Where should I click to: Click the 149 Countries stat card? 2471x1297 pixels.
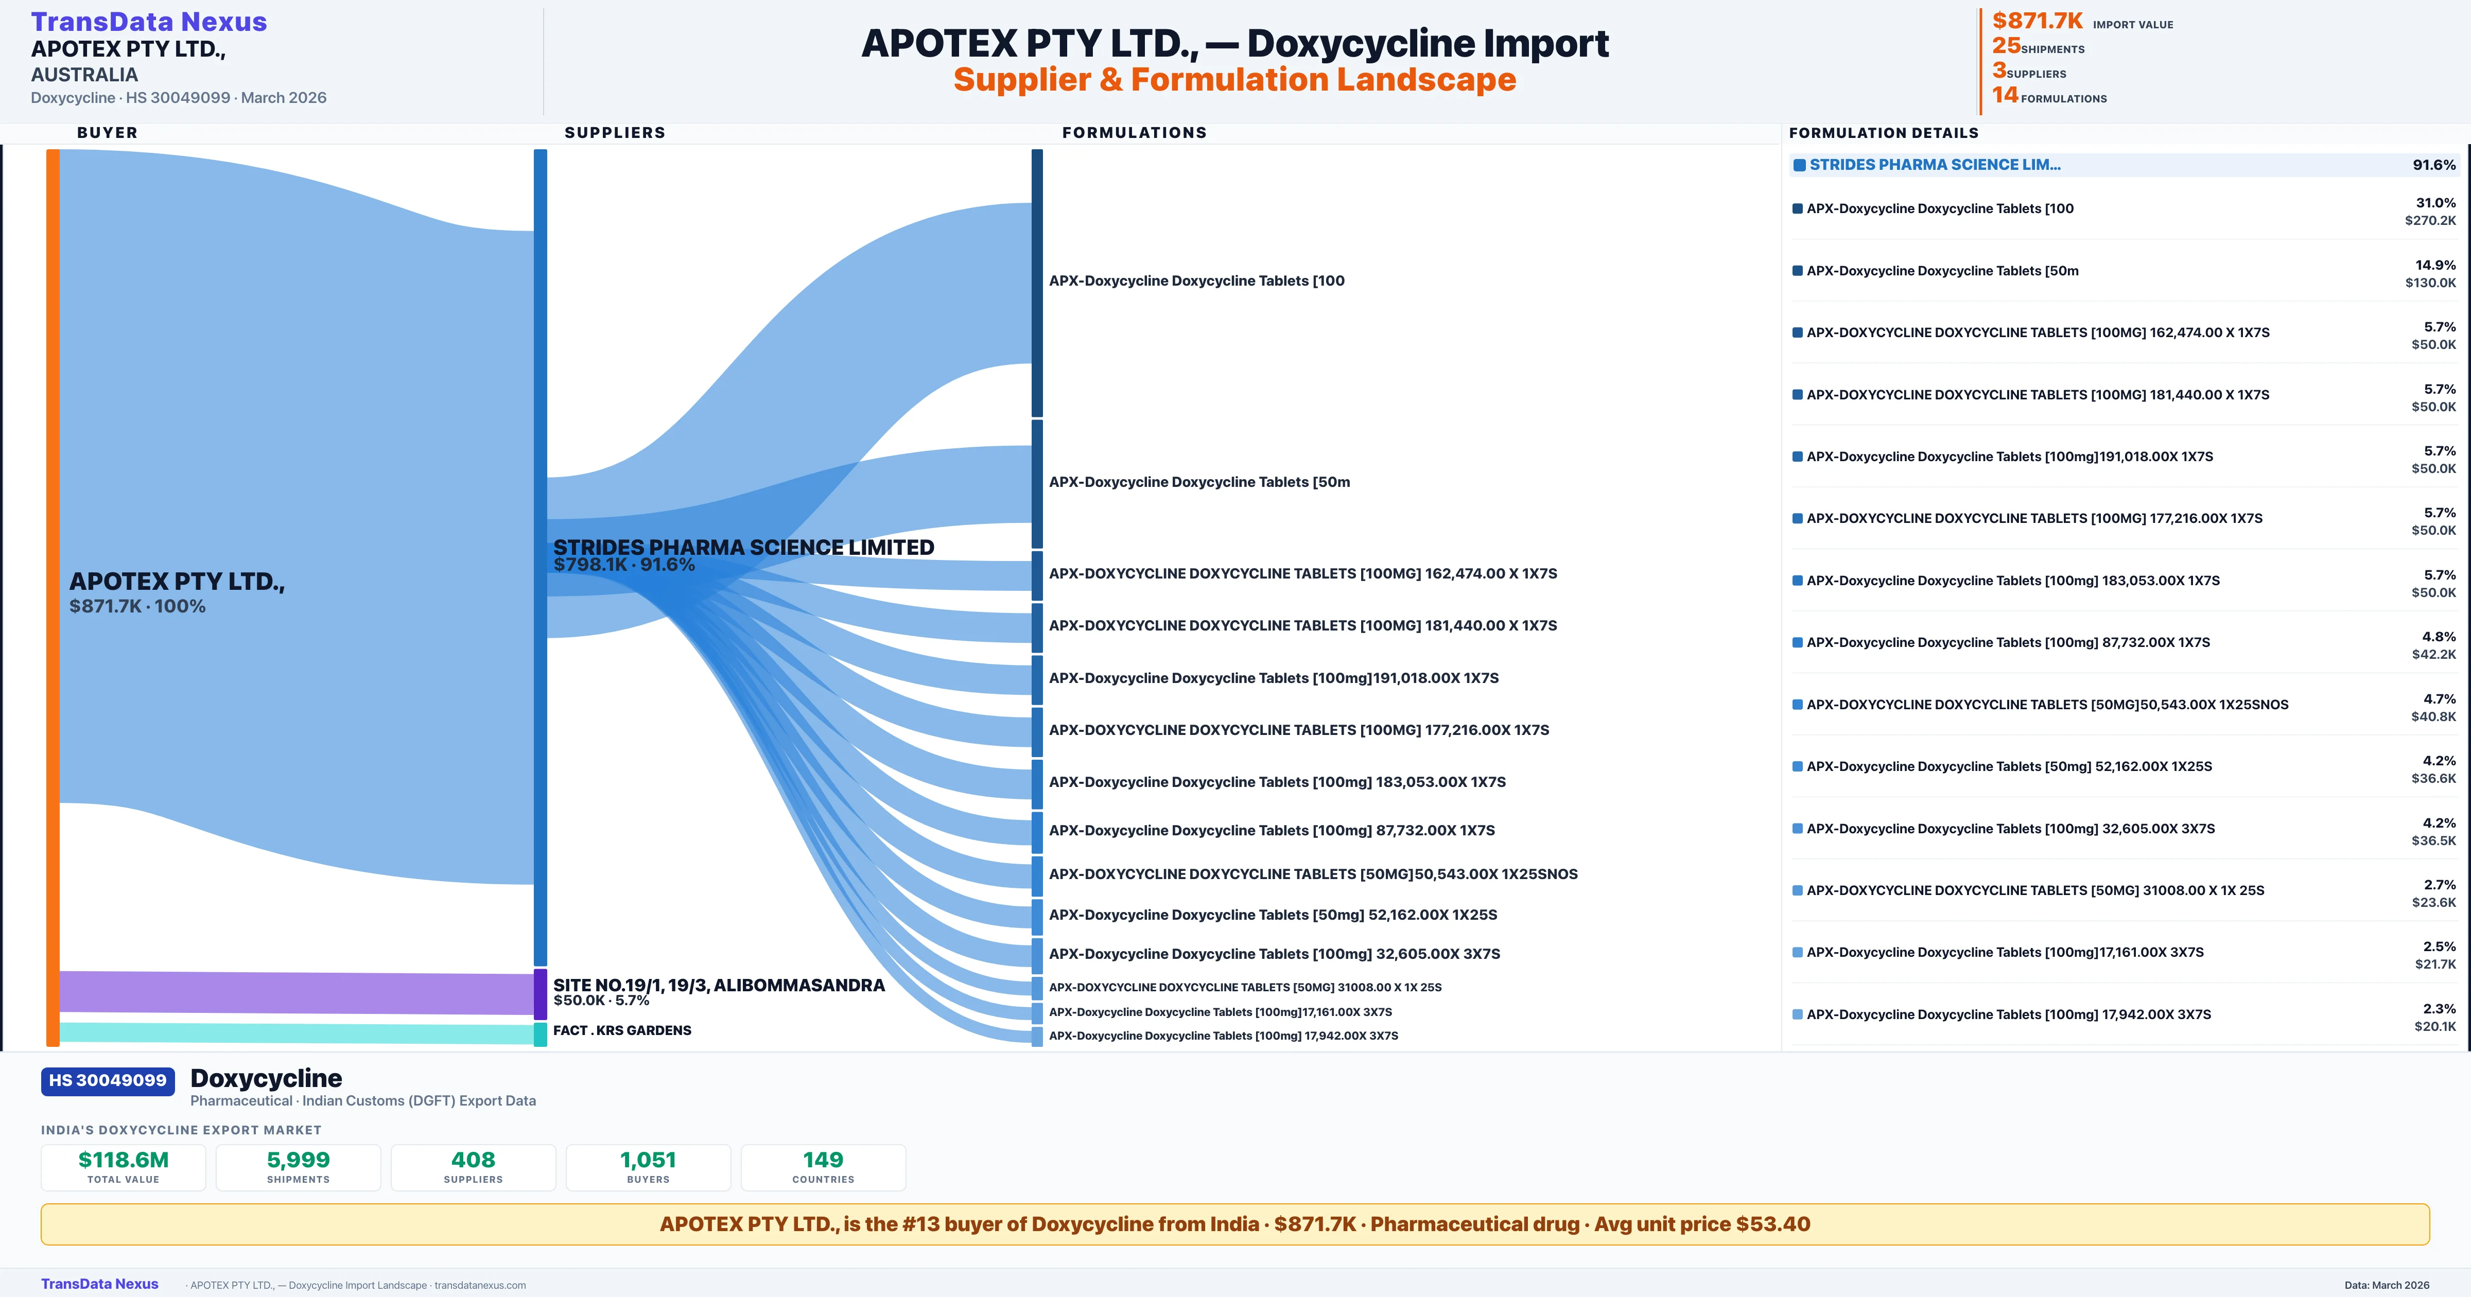point(823,1167)
